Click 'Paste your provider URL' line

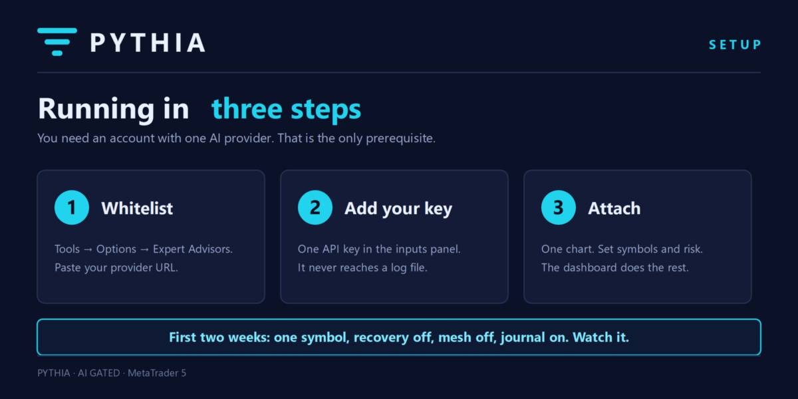tap(116, 268)
